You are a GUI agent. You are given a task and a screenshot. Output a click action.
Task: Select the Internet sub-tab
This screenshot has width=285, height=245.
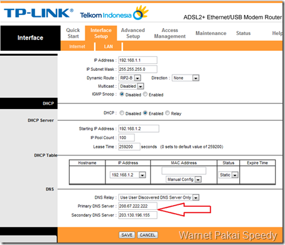coord(77,46)
